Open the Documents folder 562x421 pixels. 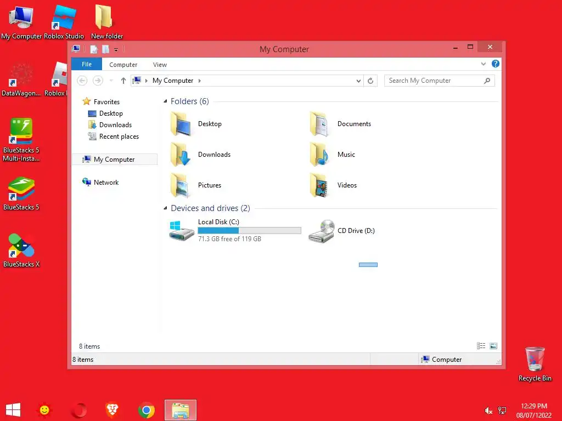(x=340, y=124)
